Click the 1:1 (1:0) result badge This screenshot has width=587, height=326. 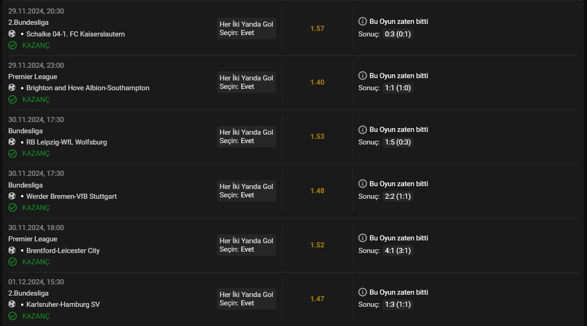397,88
